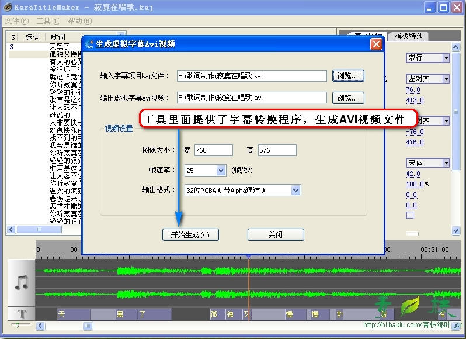Click the 天 subtitle block on timeline
The image size is (466, 339).
click(74, 314)
